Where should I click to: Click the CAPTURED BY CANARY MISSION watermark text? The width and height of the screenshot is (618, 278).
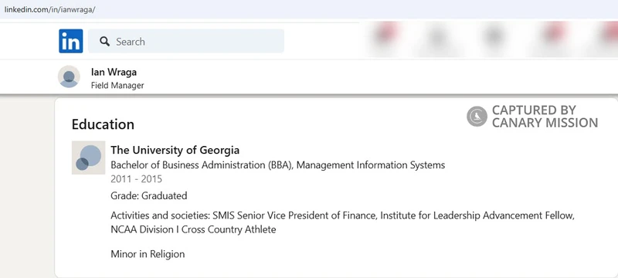pyautogui.click(x=545, y=117)
